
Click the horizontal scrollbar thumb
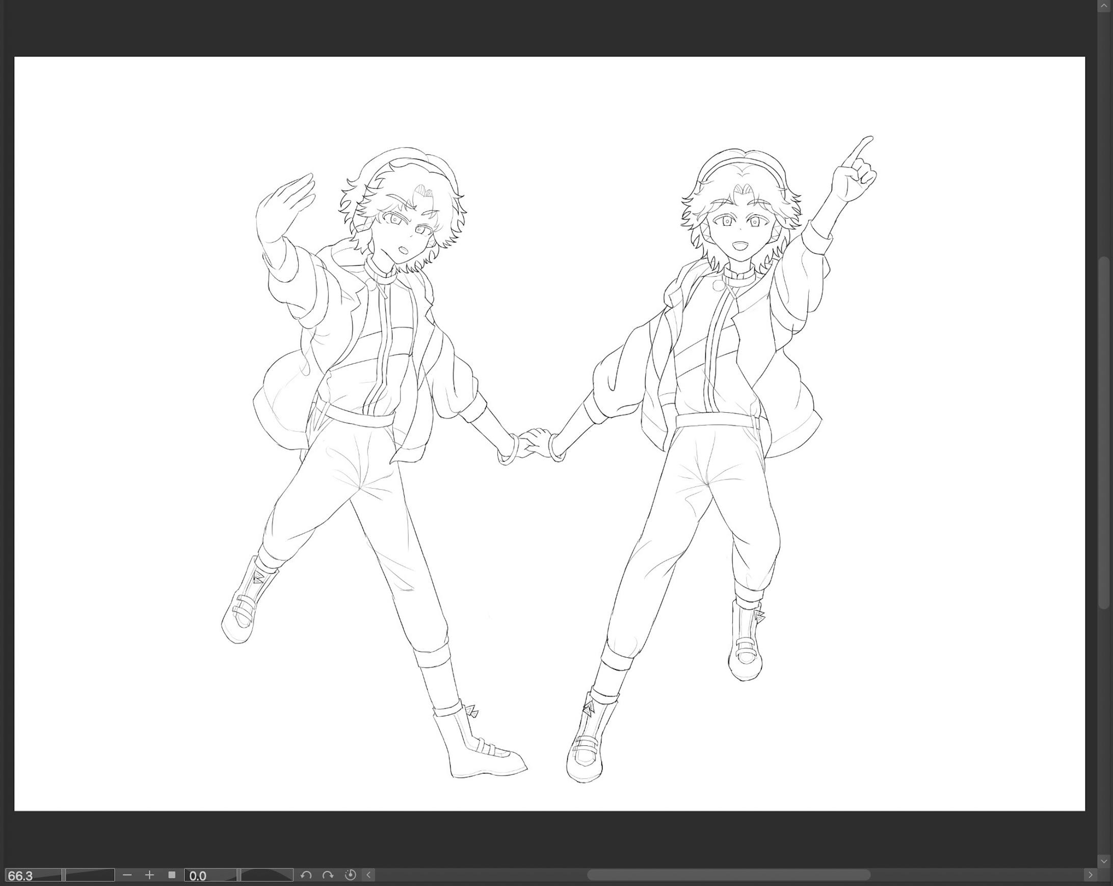click(728, 875)
